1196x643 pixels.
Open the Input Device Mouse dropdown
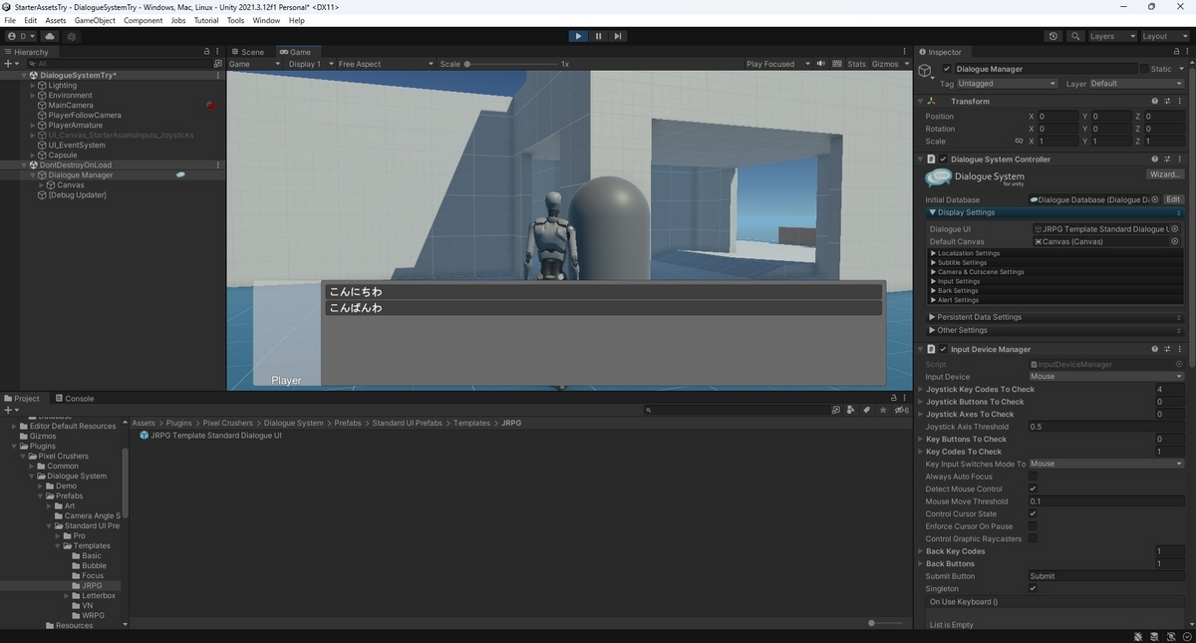tap(1106, 377)
